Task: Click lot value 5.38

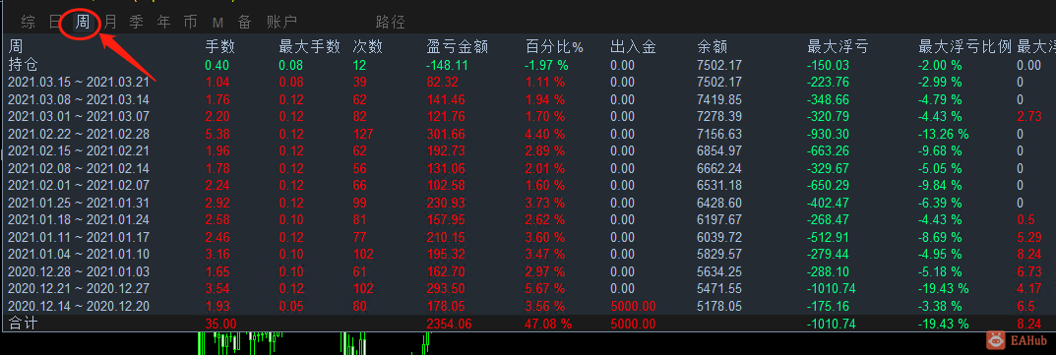Action: (x=217, y=134)
